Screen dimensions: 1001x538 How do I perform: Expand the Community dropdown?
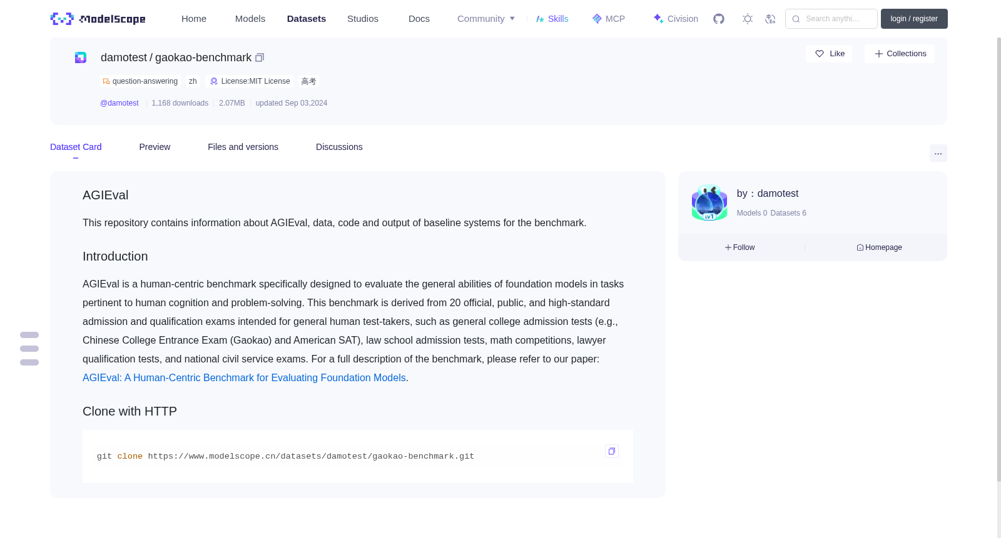(x=486, y=19)
